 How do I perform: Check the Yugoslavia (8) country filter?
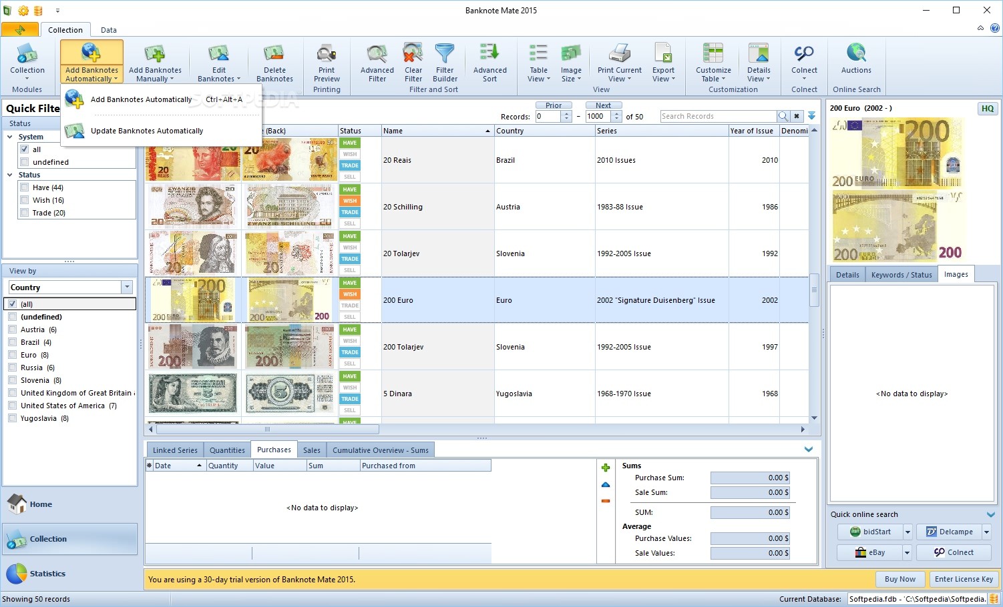[x=13, y=418]
